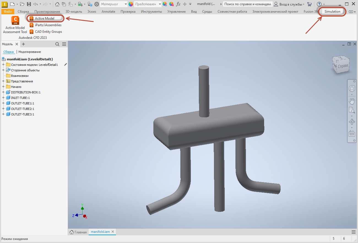Viewport: 358px width, 243px height.
Task: Switch to the Инструменты ribbon tab
Action: coord(151,12)
